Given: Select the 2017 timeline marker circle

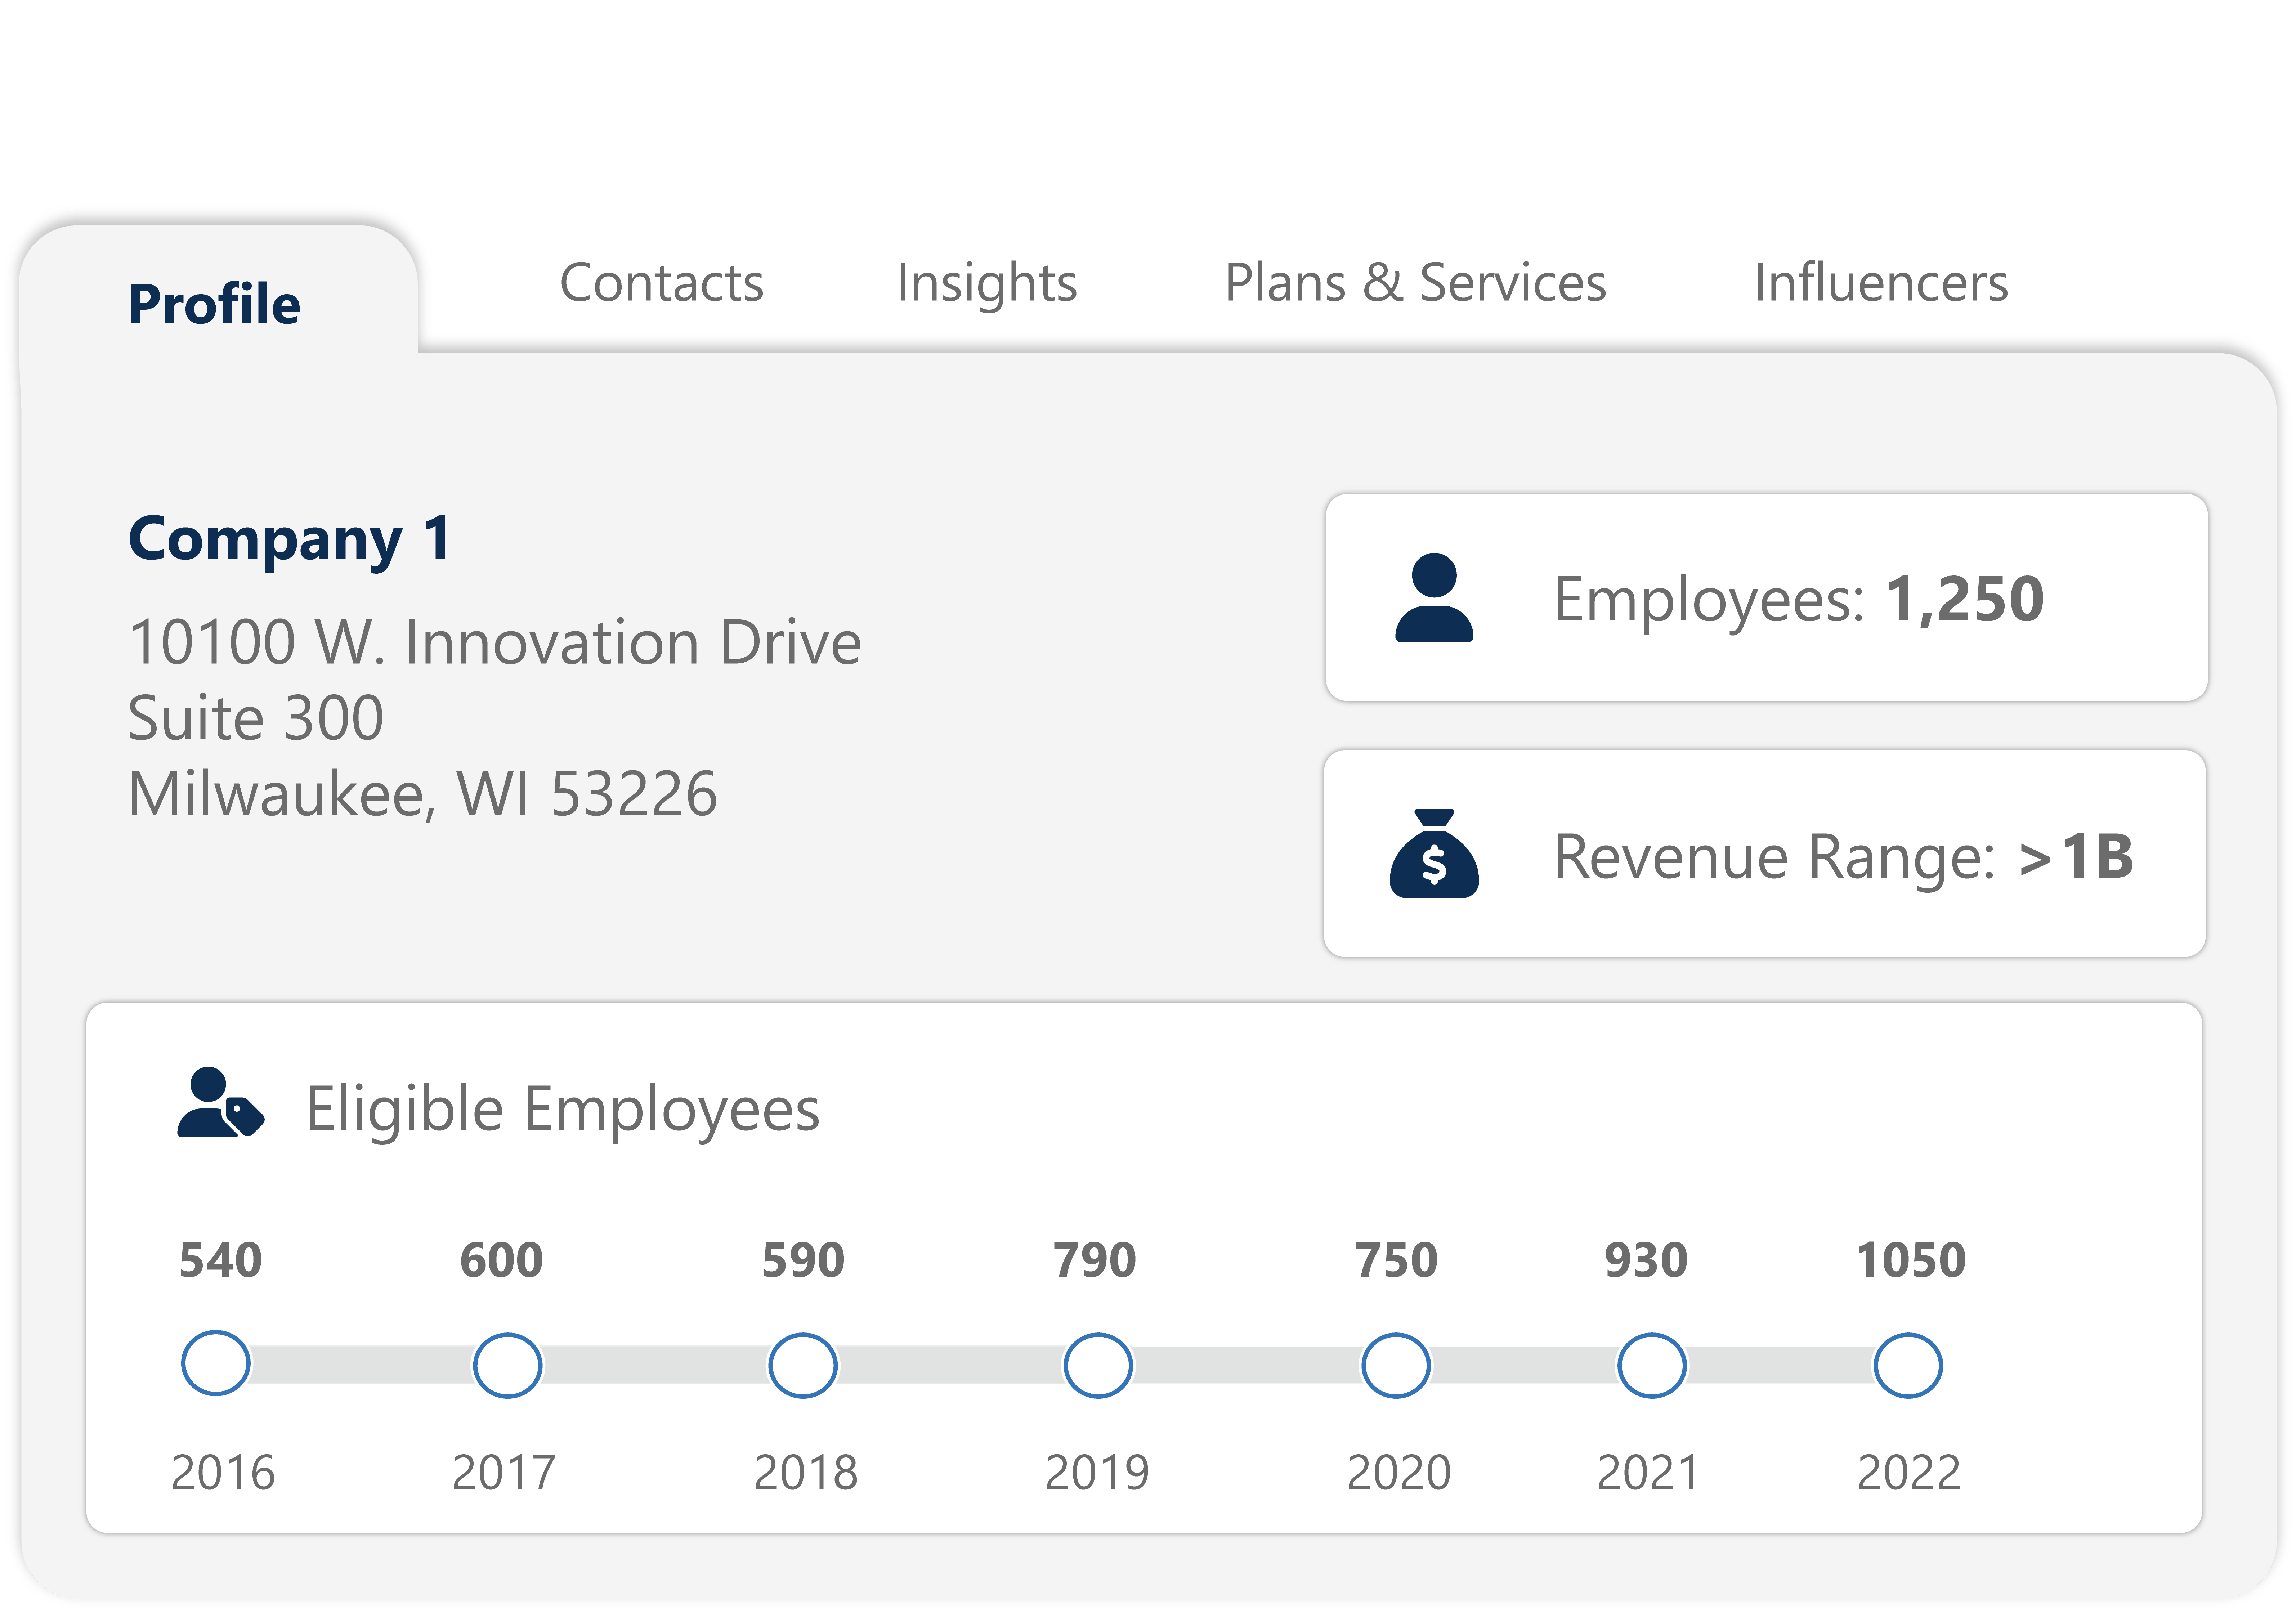Looking at the screenshot, I should point(507,1365).
